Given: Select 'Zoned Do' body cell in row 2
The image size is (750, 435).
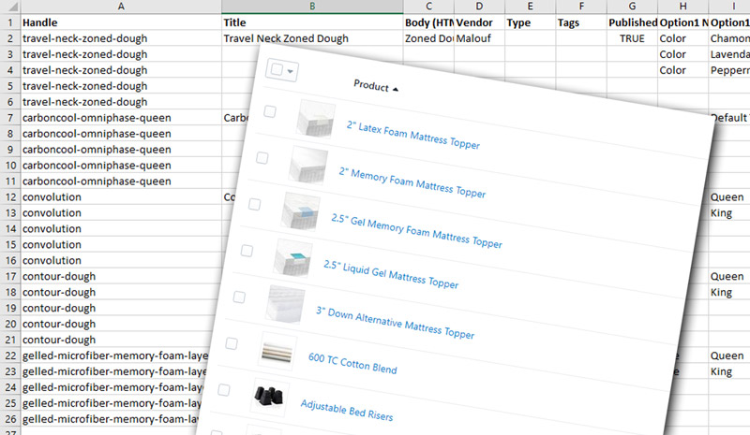Looking at the screenshot, I should (428, 38).
